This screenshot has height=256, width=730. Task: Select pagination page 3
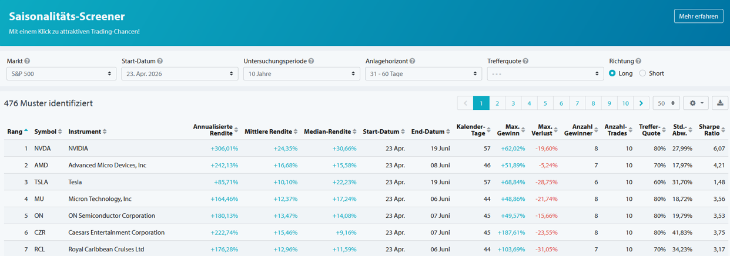tap(513, 103)
